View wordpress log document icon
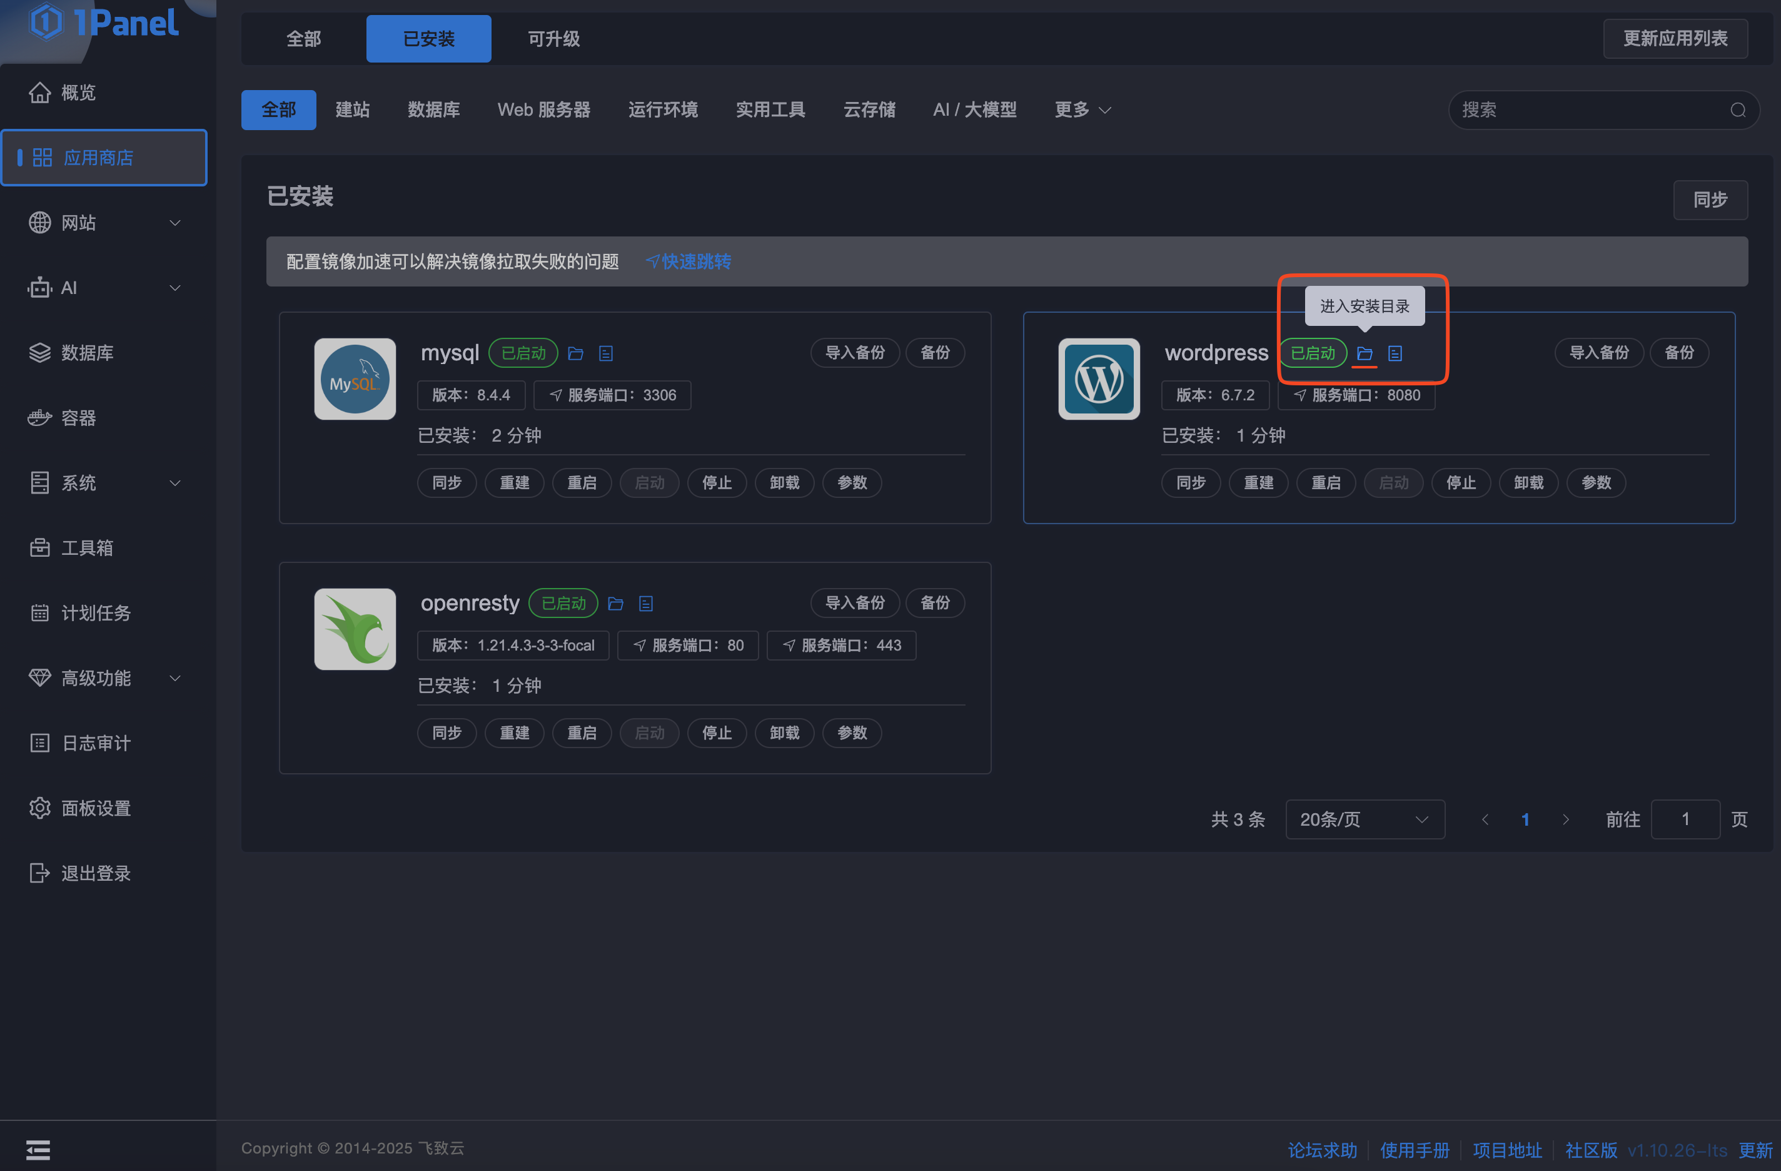This screenshot has width=1781, height=1171. pos(1395,353)
